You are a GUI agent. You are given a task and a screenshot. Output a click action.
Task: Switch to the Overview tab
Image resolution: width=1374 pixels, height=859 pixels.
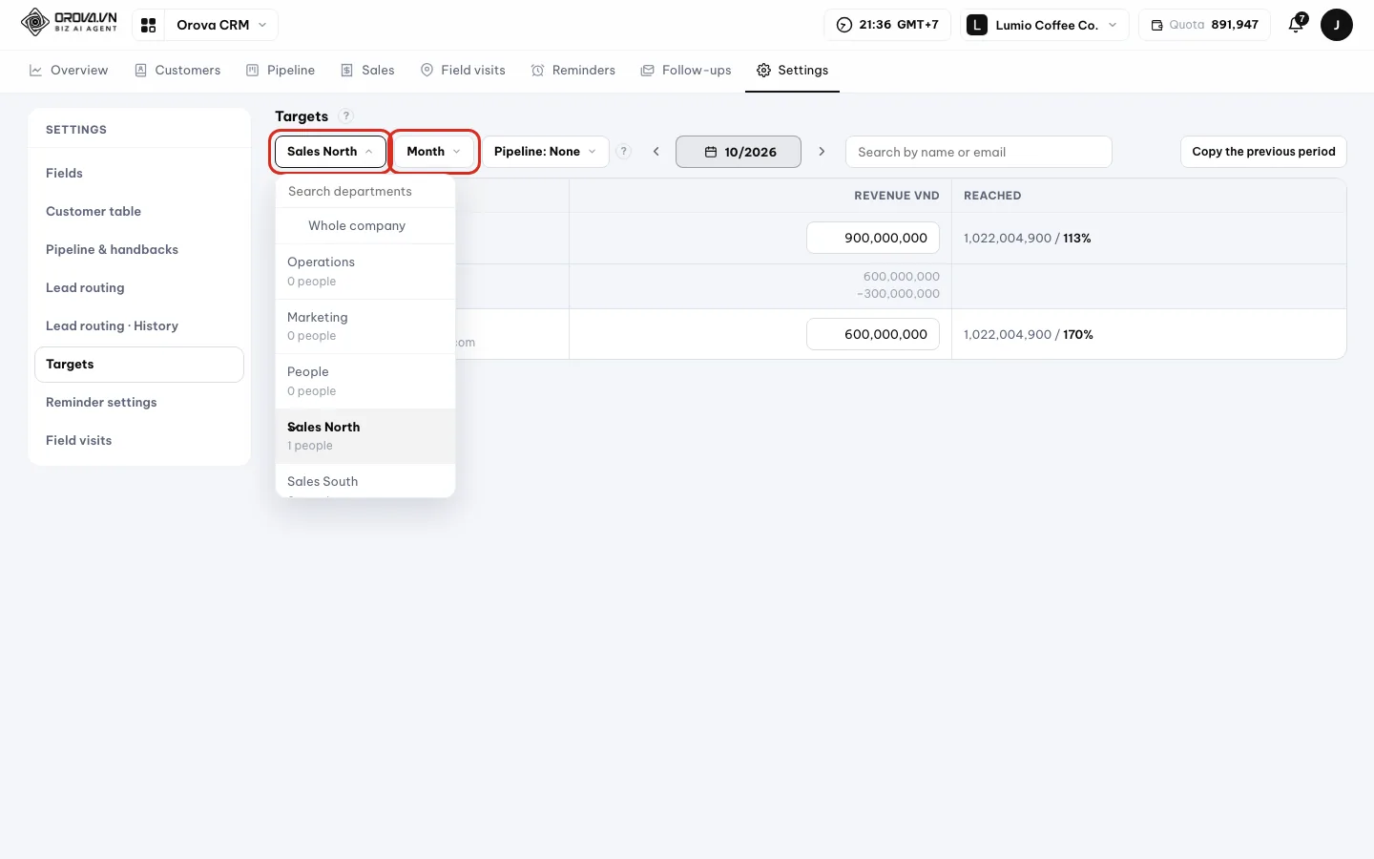tap(69, 71)
